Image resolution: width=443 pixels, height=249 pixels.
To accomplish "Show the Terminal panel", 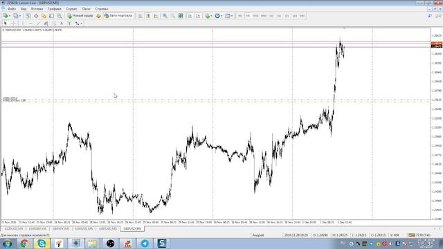I will pyautogui.click(x=51, y=16).
